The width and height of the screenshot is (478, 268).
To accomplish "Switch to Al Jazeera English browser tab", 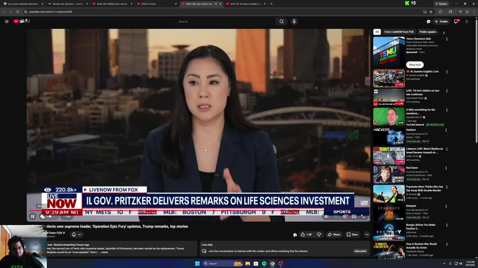I will click(x=246, y=4).
